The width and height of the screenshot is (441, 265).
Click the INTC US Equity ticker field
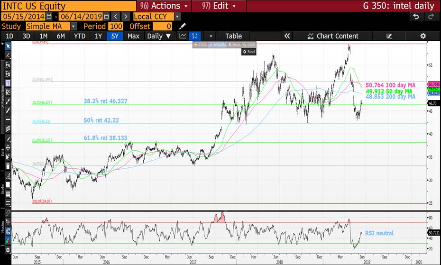pos(68,6)
